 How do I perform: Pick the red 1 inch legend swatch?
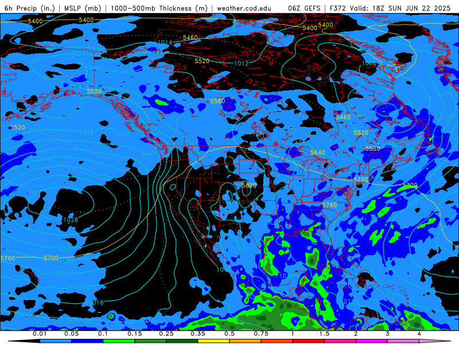pyautogui.click(x=309, y=341)
